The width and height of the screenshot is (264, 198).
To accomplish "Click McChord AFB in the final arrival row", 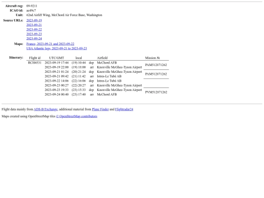I will click(x=107, y=94).
